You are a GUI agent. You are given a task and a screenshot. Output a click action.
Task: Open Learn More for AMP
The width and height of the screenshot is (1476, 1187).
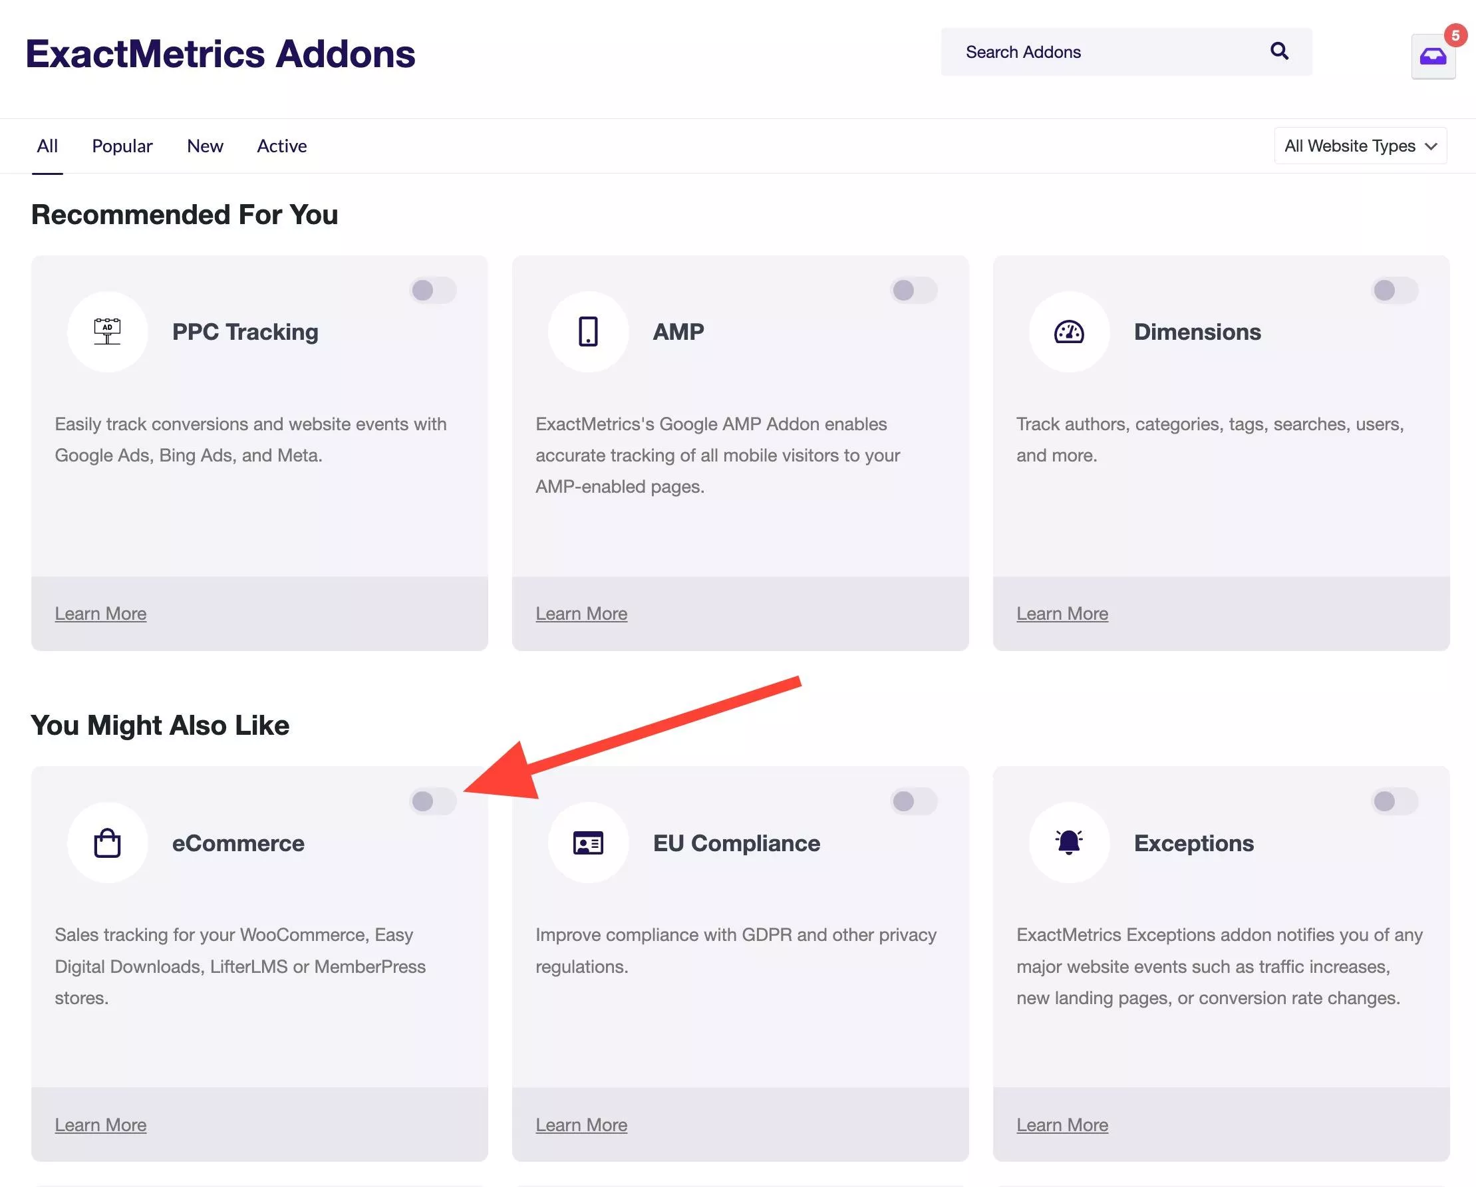tap(581, 613)
